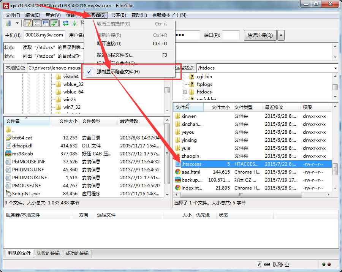Click the 断开连接(D) menu entry
The image size is (342, 272).
[x=109, y=44]
